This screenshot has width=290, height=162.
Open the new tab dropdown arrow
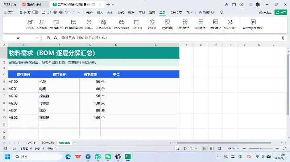click(x=113, y=4)
